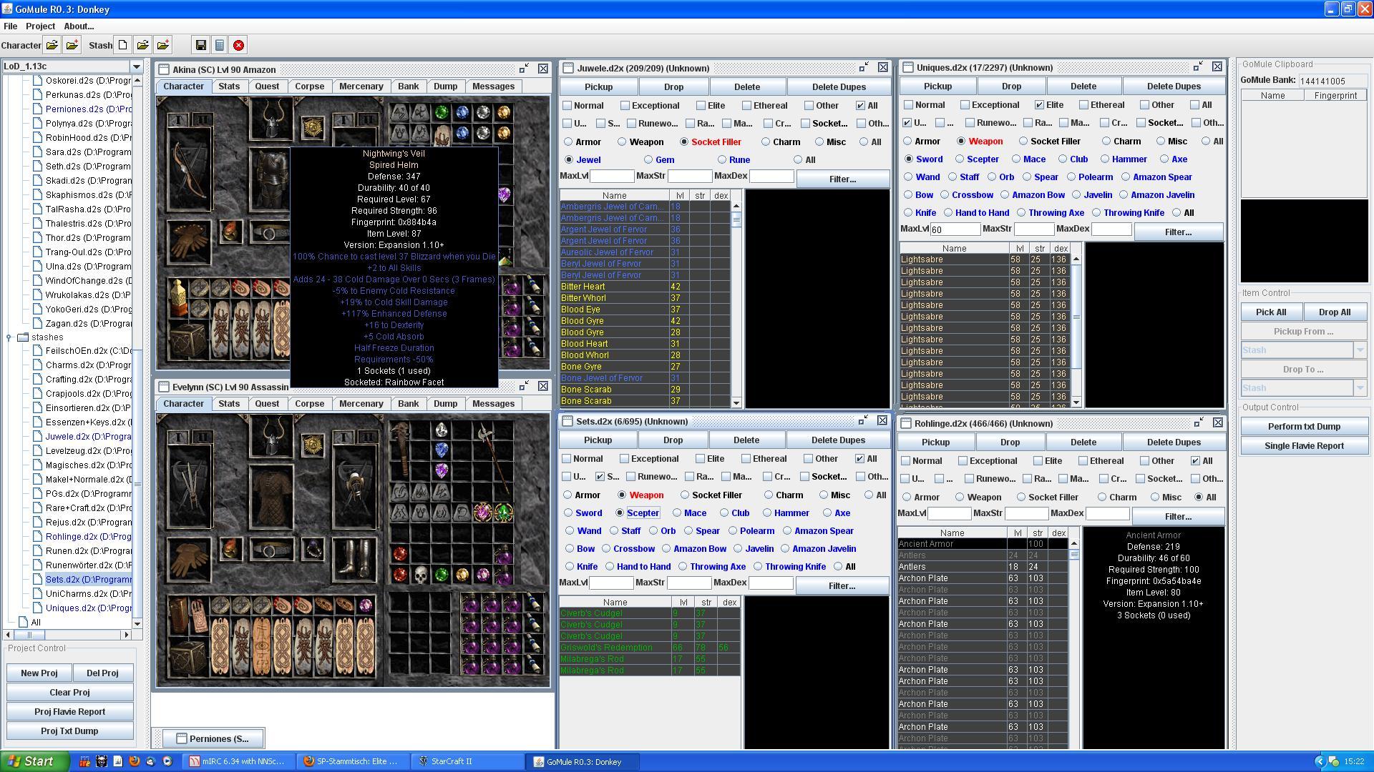This screenshot has height=772, width=1374.
Task: Select Akina's equipped bow item
Action: tap(190, 169)
